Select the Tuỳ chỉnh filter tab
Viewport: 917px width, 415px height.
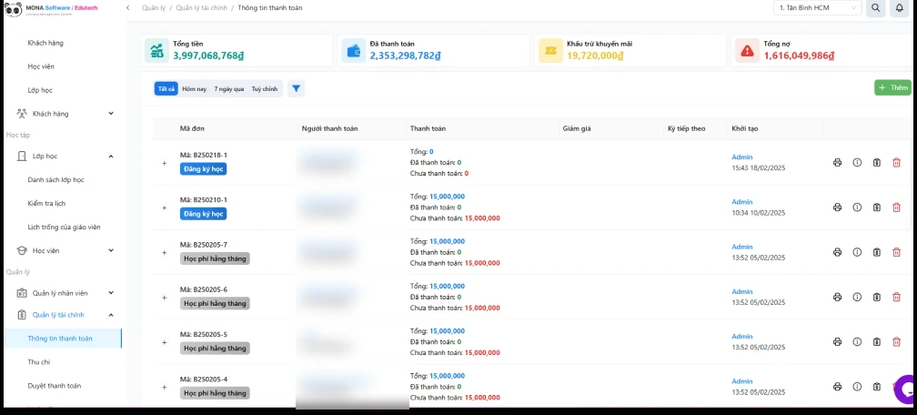[x=265, y=89]
